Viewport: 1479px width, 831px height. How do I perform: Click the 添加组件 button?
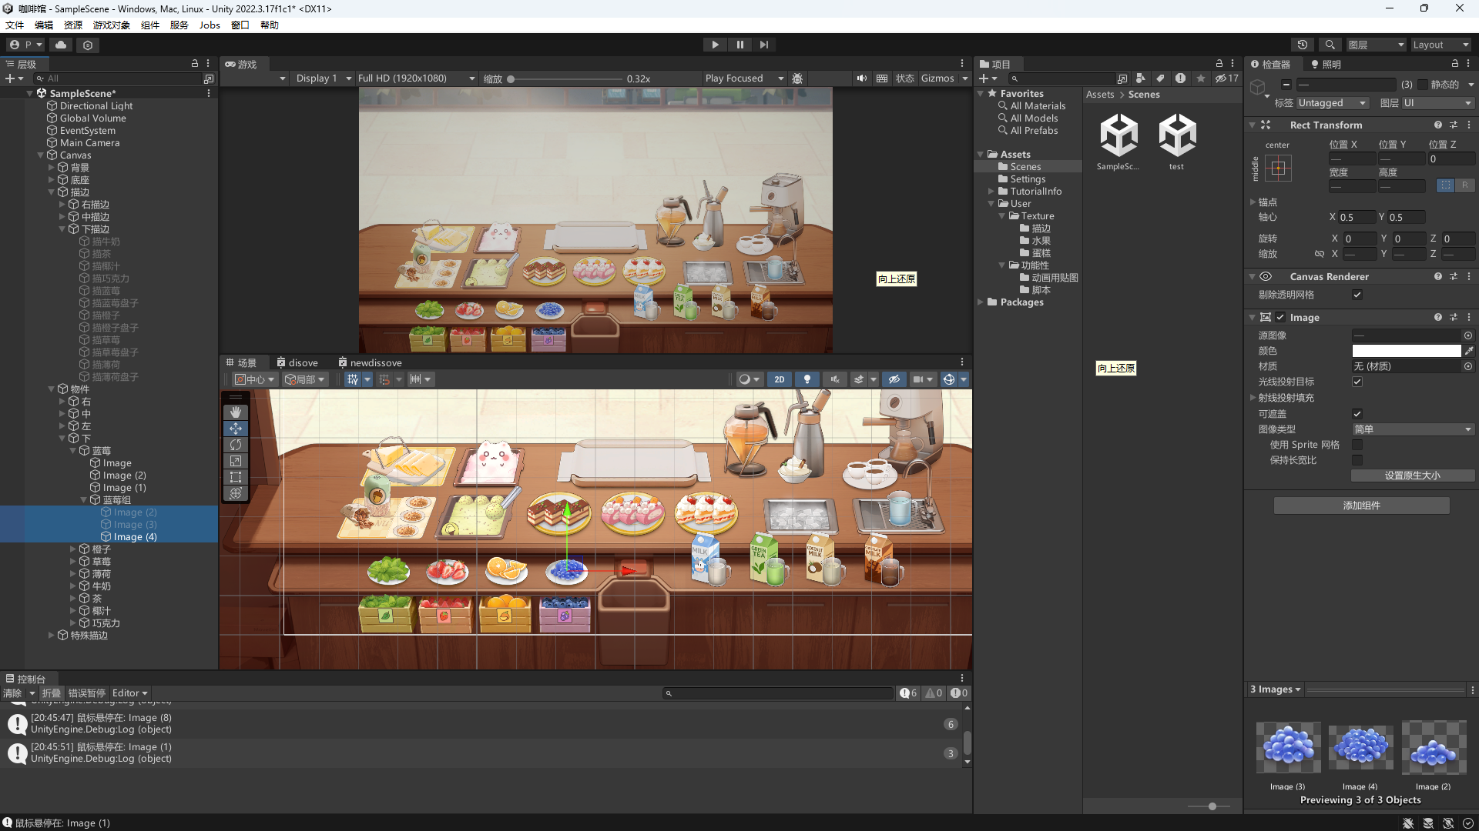(x=1361, y=506)
